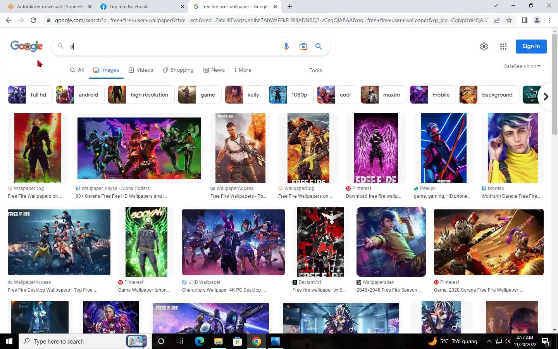Open Microsoft Store from taskbar
The height and width of the screenshot is (349, 558).
tap(237, 341)
